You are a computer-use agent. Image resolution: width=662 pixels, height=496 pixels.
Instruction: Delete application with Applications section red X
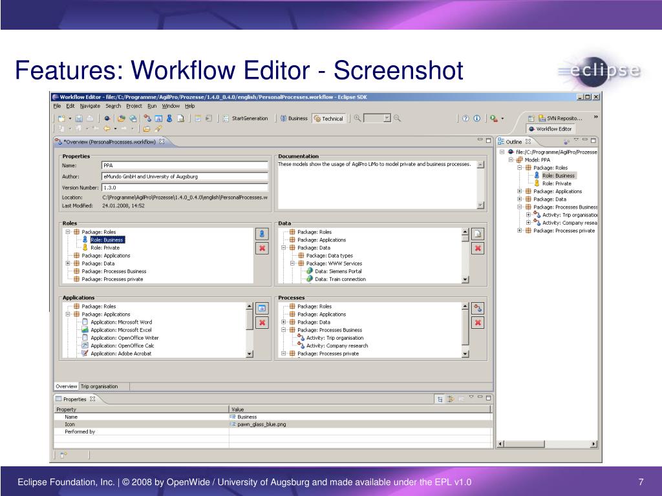pos(262,323)
